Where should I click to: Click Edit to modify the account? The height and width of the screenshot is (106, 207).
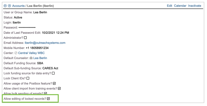169,6
